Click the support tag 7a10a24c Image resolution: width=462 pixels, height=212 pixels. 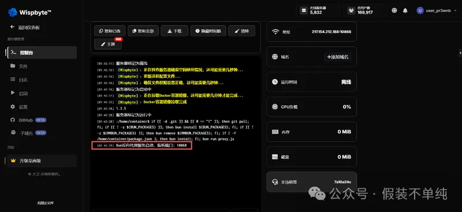click(x=342, y=182)
